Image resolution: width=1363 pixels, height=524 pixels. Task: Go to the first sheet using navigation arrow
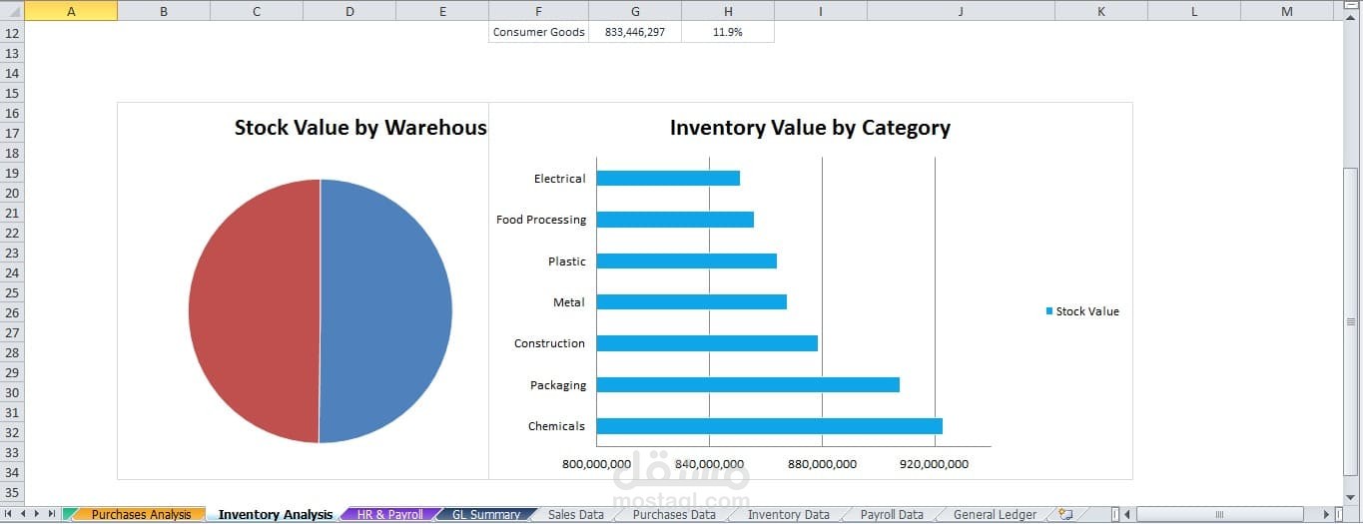(x=10, y=514)
